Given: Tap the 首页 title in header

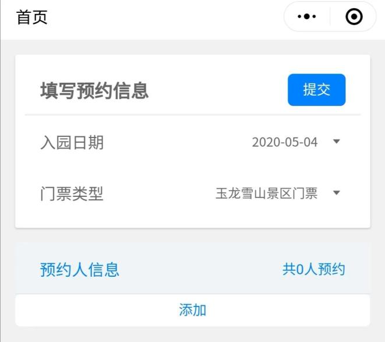Looking at the screenshot, I should [31, 17].
